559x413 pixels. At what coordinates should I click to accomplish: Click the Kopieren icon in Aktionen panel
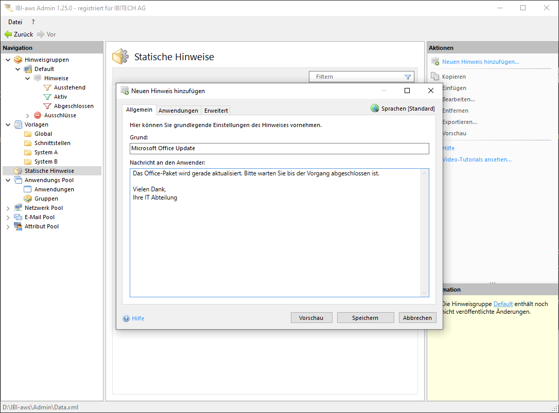pos(435,77)
